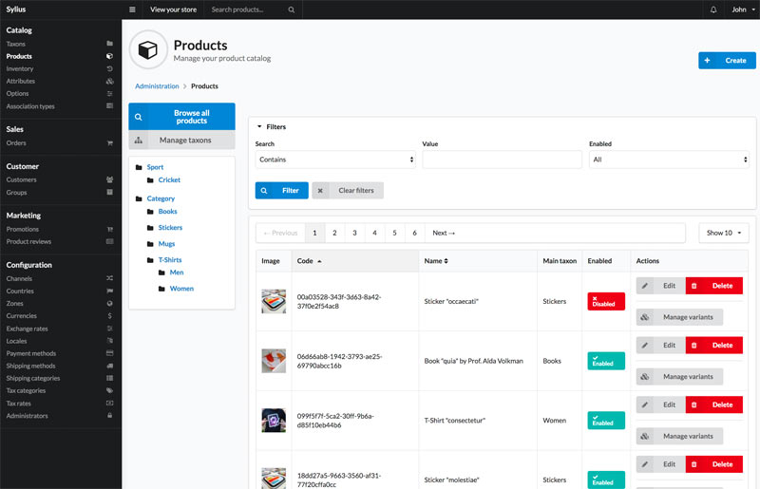The image size is (760, 489).
Task: Open the John user menu
Action: coord(741,9)
